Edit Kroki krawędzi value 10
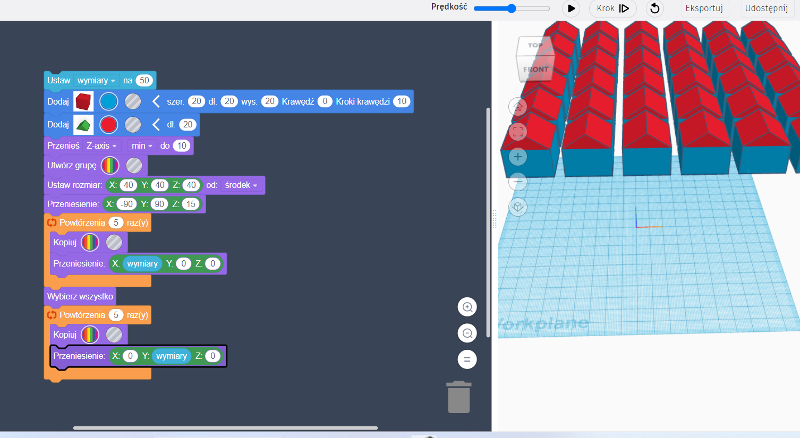 coord(402,101)
